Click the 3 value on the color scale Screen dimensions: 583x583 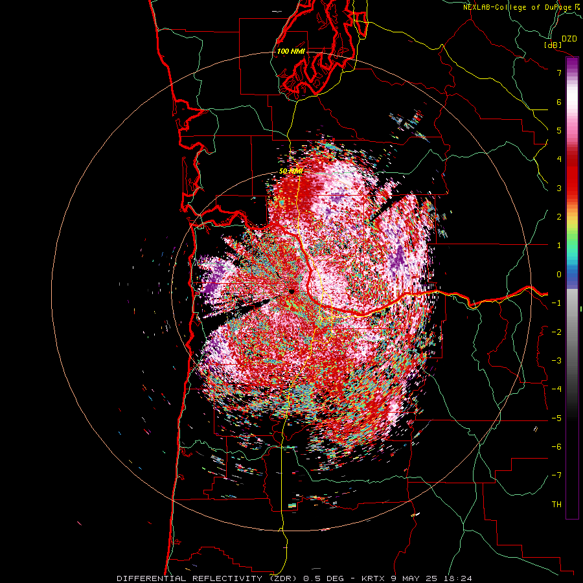pyautogui.click(x=559, y=188)
